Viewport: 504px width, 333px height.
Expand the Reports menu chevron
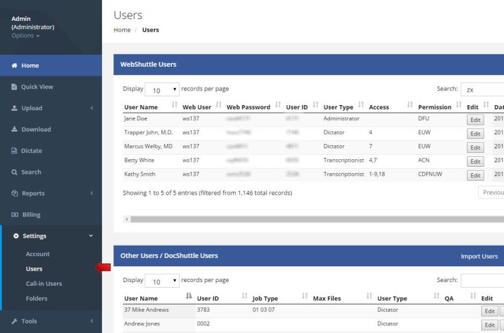(x=91, y=193)
